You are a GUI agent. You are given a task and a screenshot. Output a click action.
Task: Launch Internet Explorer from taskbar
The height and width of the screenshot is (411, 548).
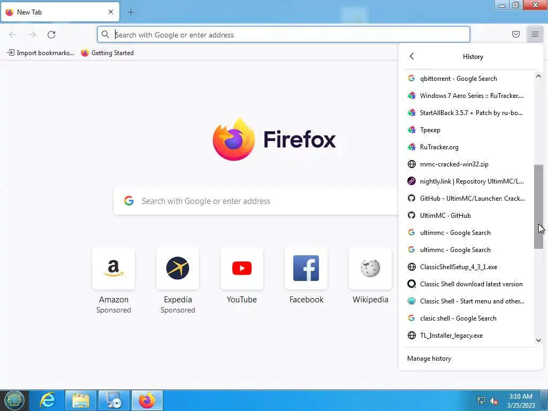pyautogui.click(x=47, y=400)
